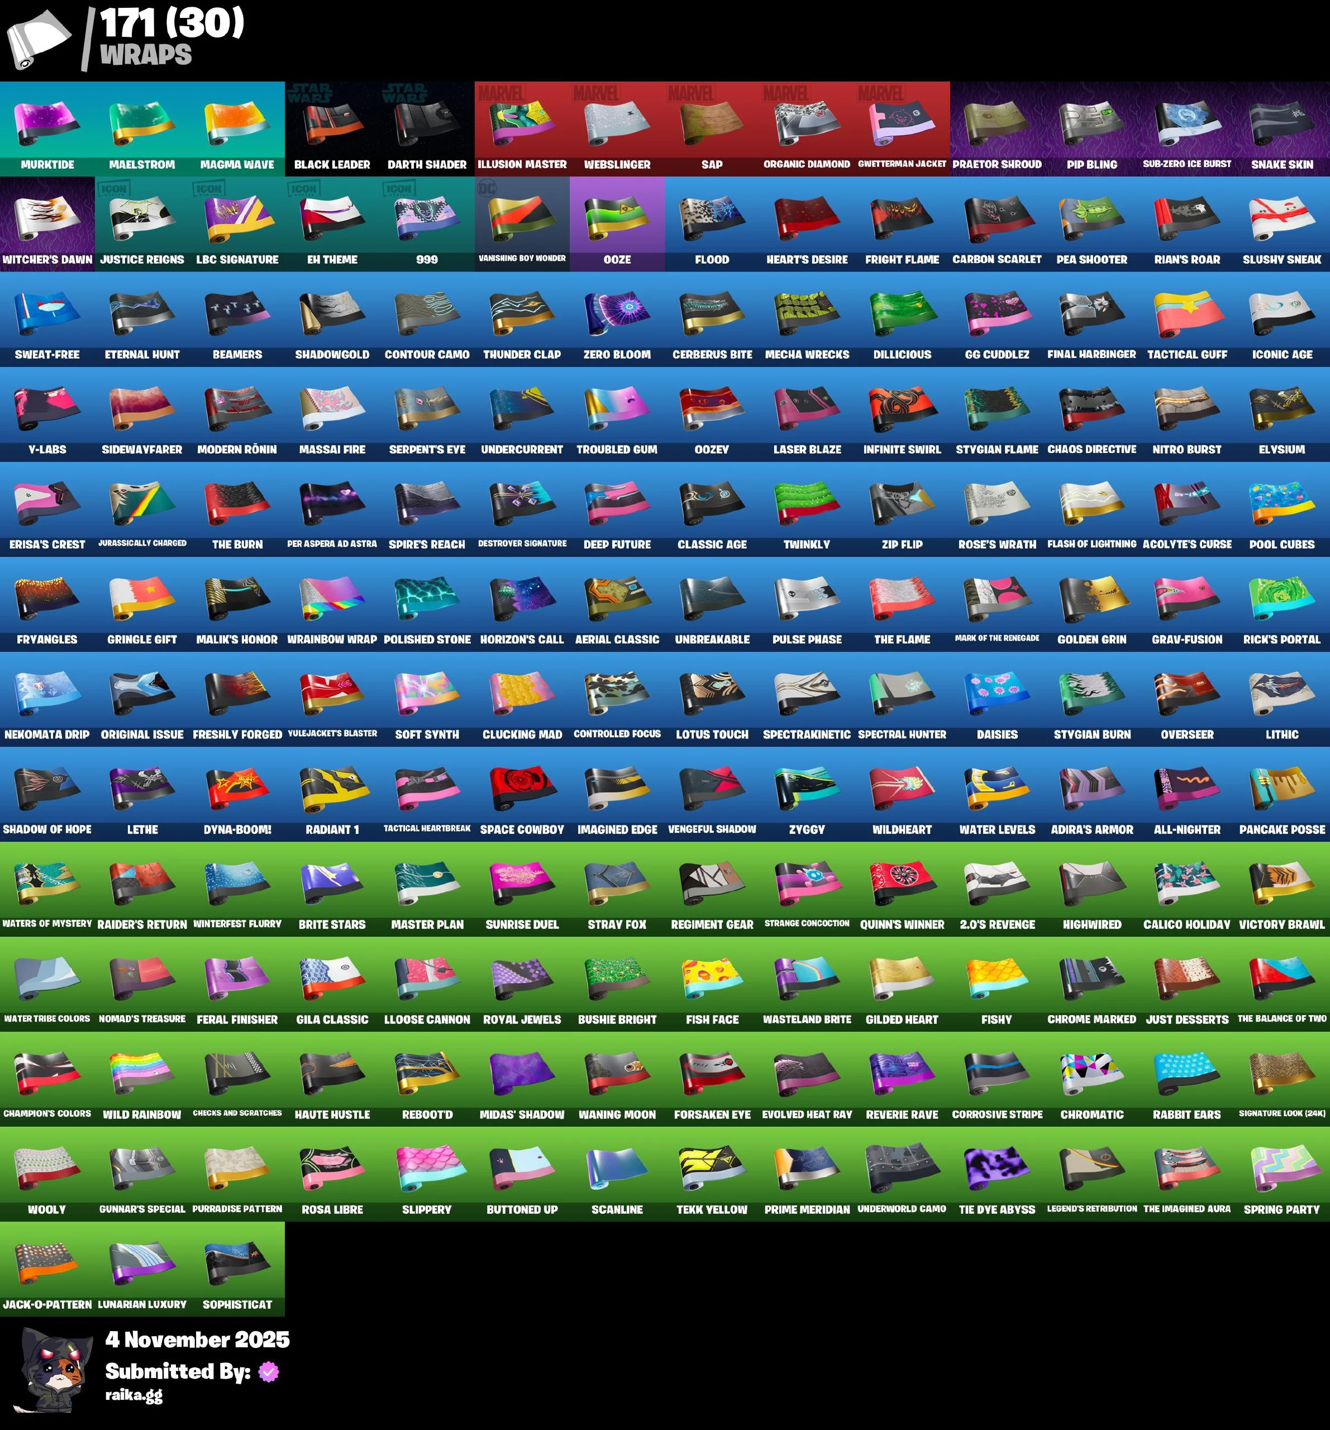Image resolution: width=1330 pixels, height=1430 pixels.
Task: Select the Justice Reigns Icon wrap
Action: 142,218
